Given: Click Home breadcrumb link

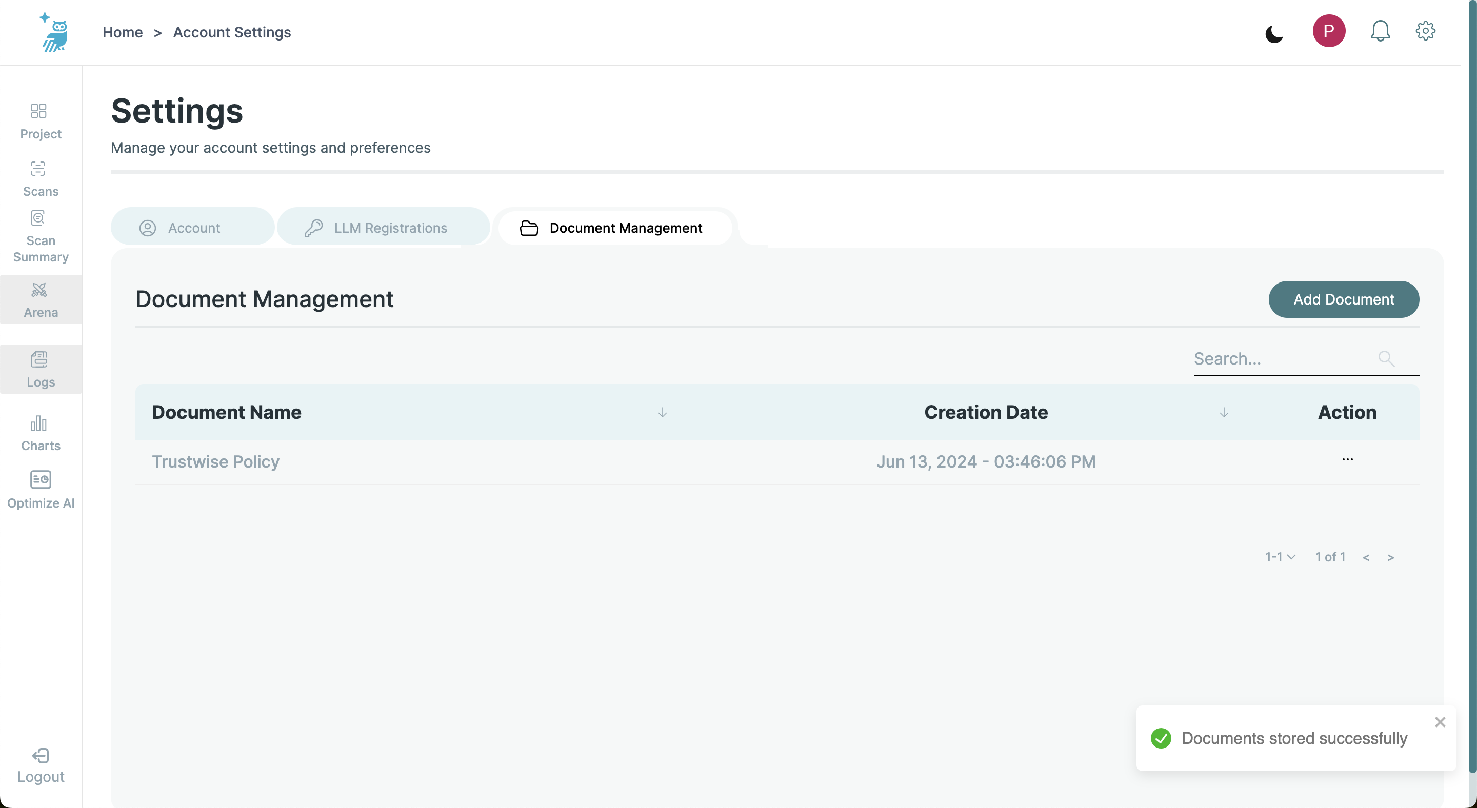Looking at the screenshot, I should pos(122,33).
